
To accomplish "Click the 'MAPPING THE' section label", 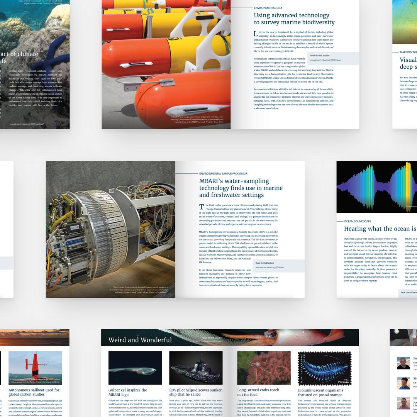I will [x=408, y=53].
